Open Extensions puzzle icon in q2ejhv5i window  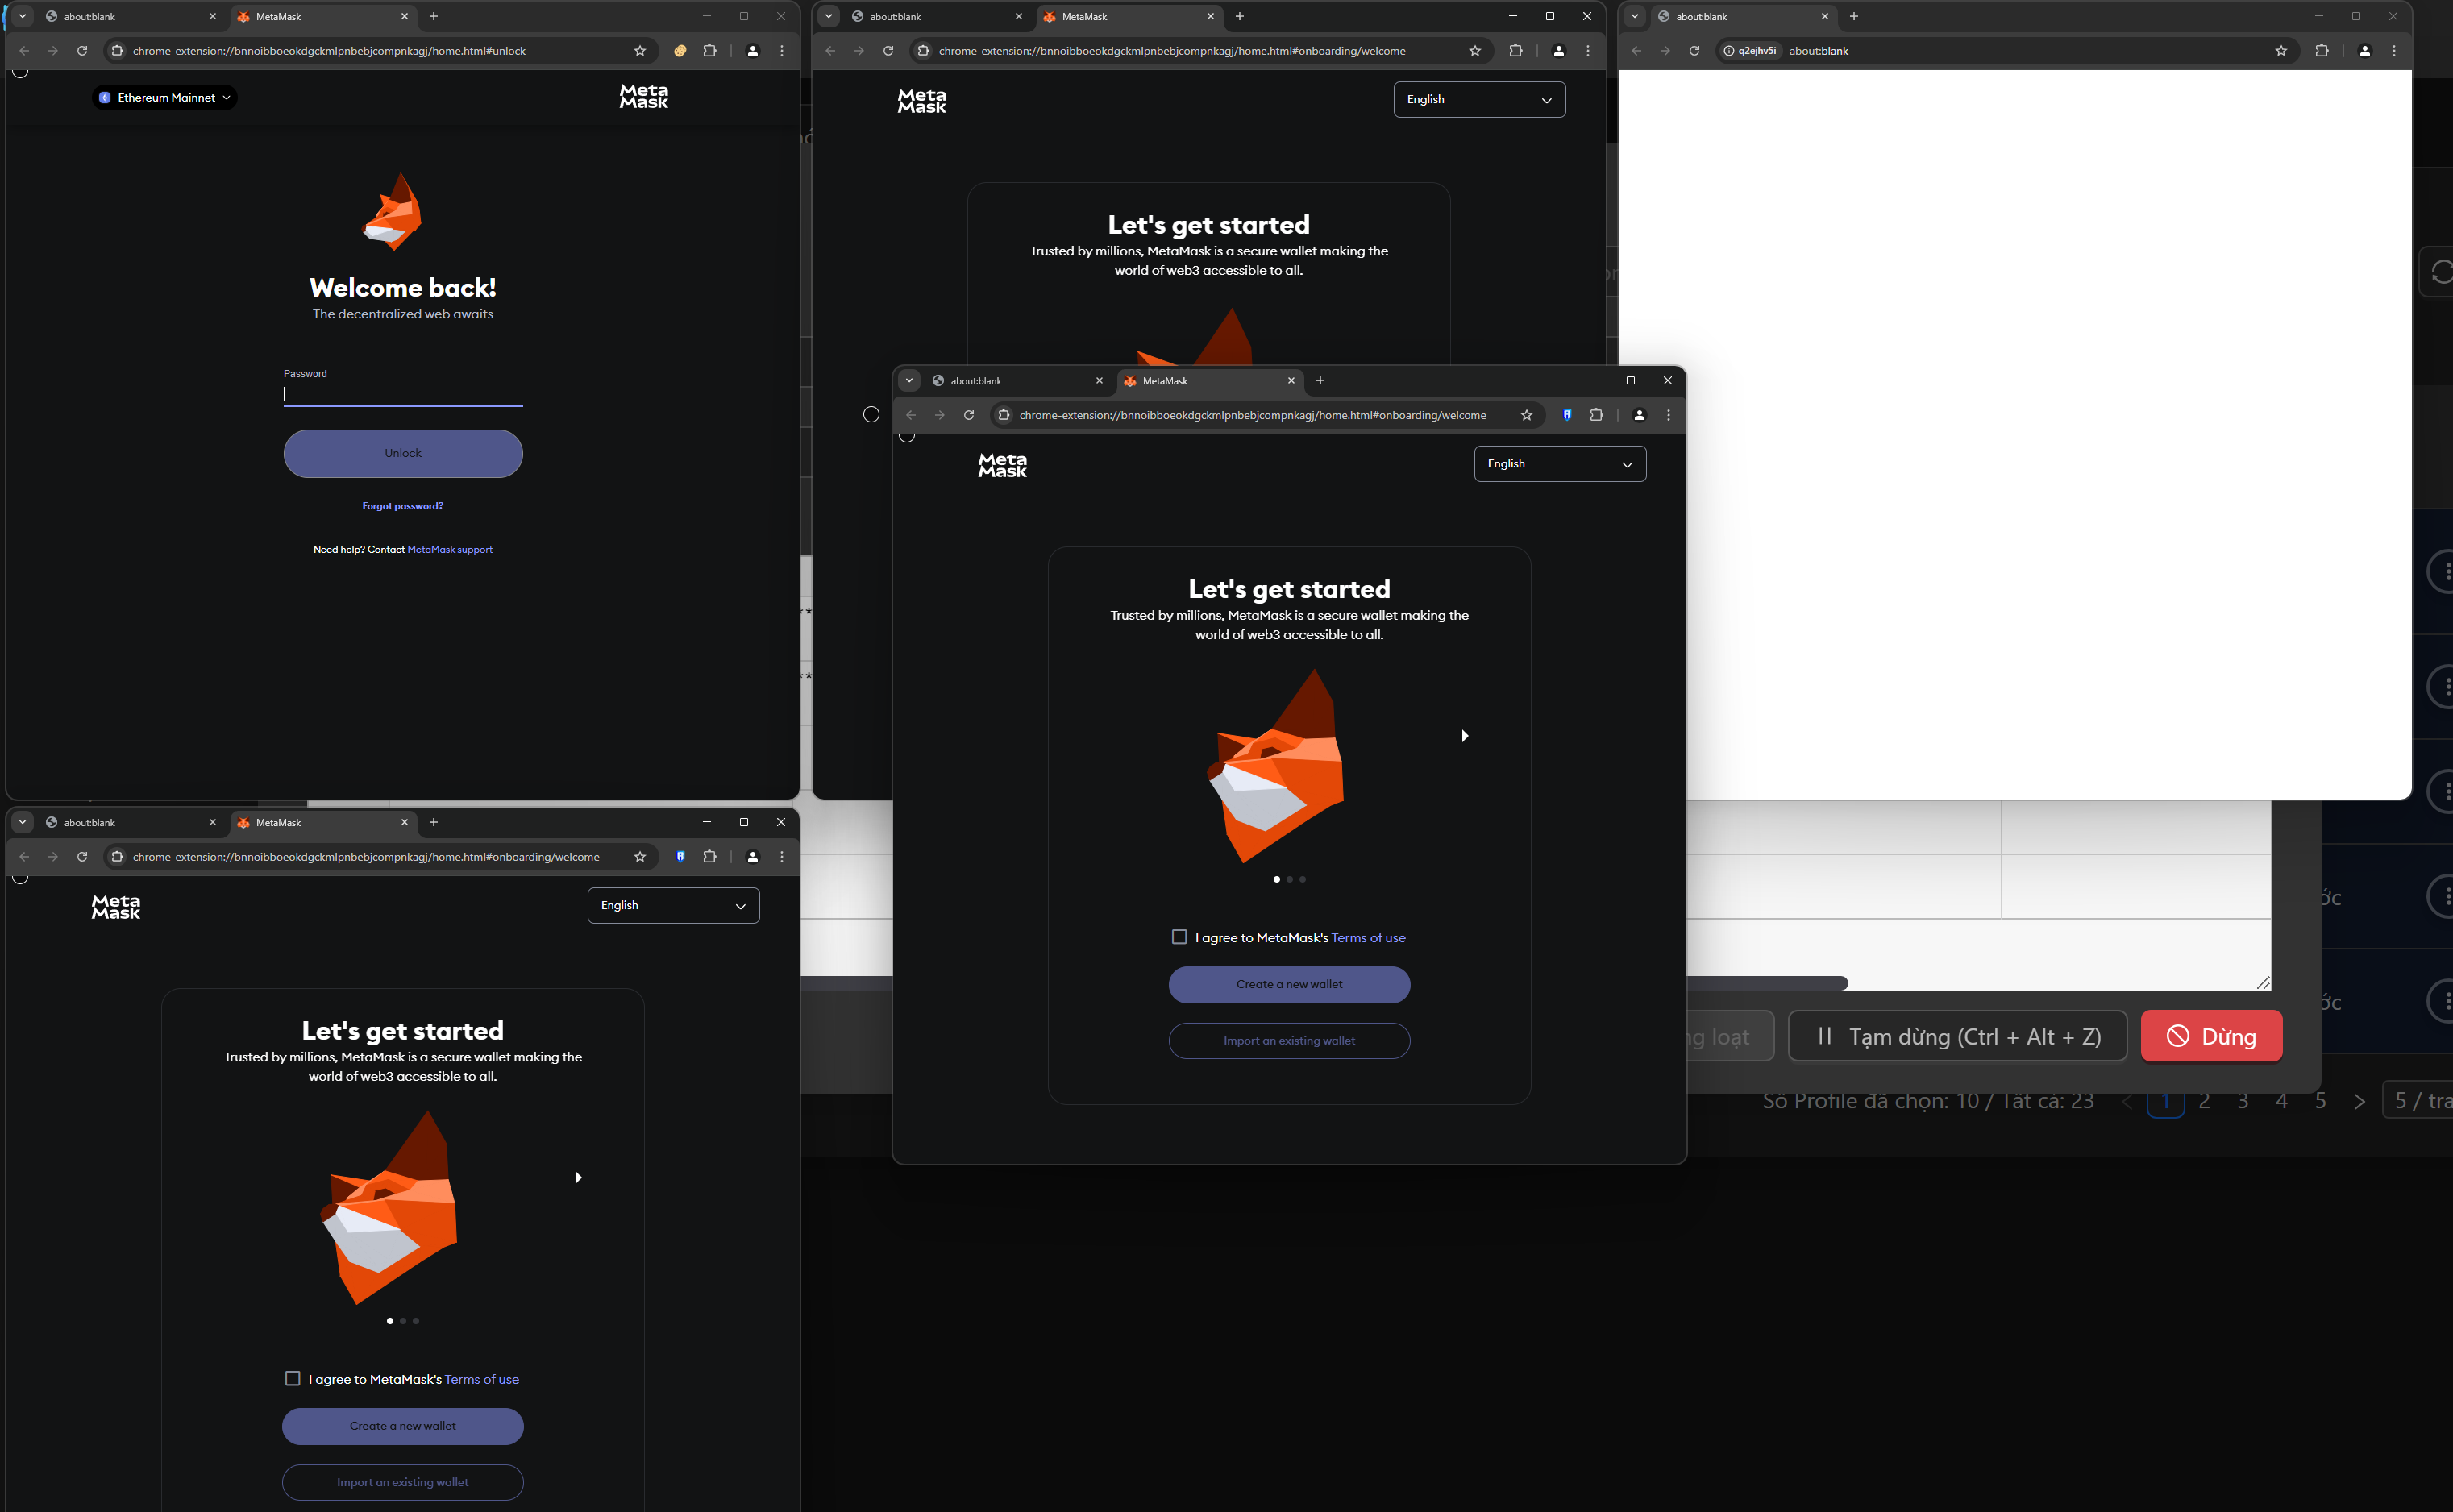2322,51
